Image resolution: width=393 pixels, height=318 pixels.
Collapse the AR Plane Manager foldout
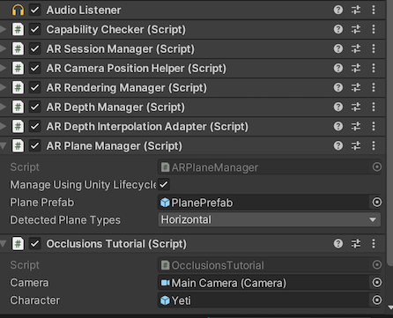tap(3, 145)
